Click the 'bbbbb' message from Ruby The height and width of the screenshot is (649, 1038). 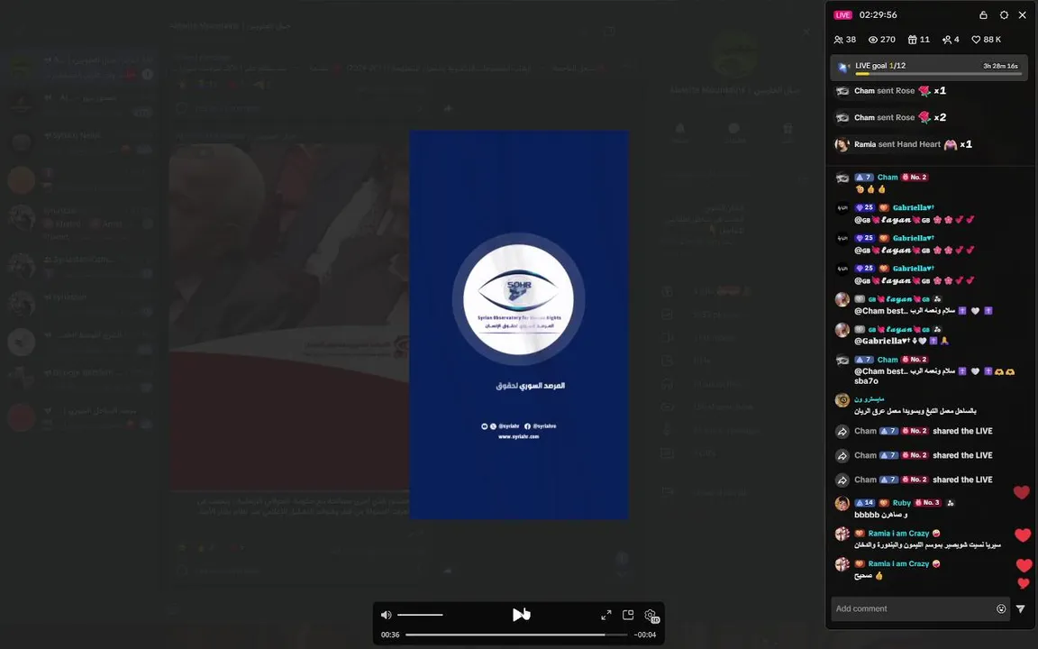click(x=880, y=515)
